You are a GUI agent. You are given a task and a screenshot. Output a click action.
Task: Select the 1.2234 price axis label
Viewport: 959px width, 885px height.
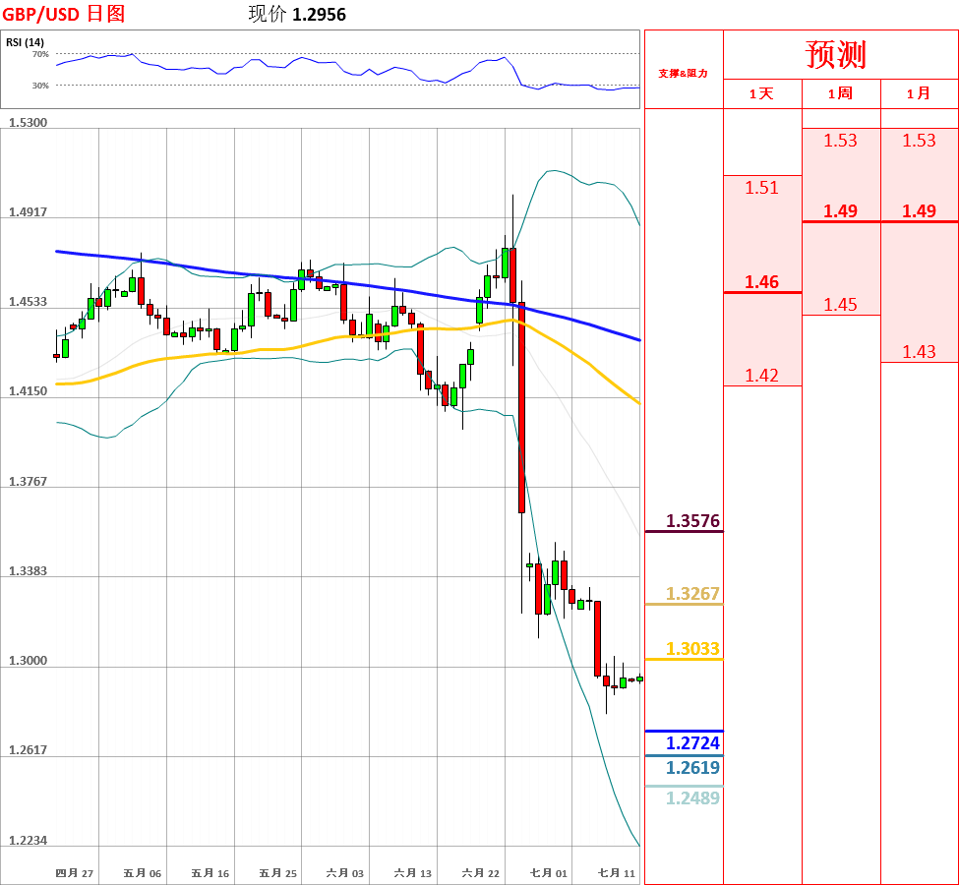(x=29, y=841)
